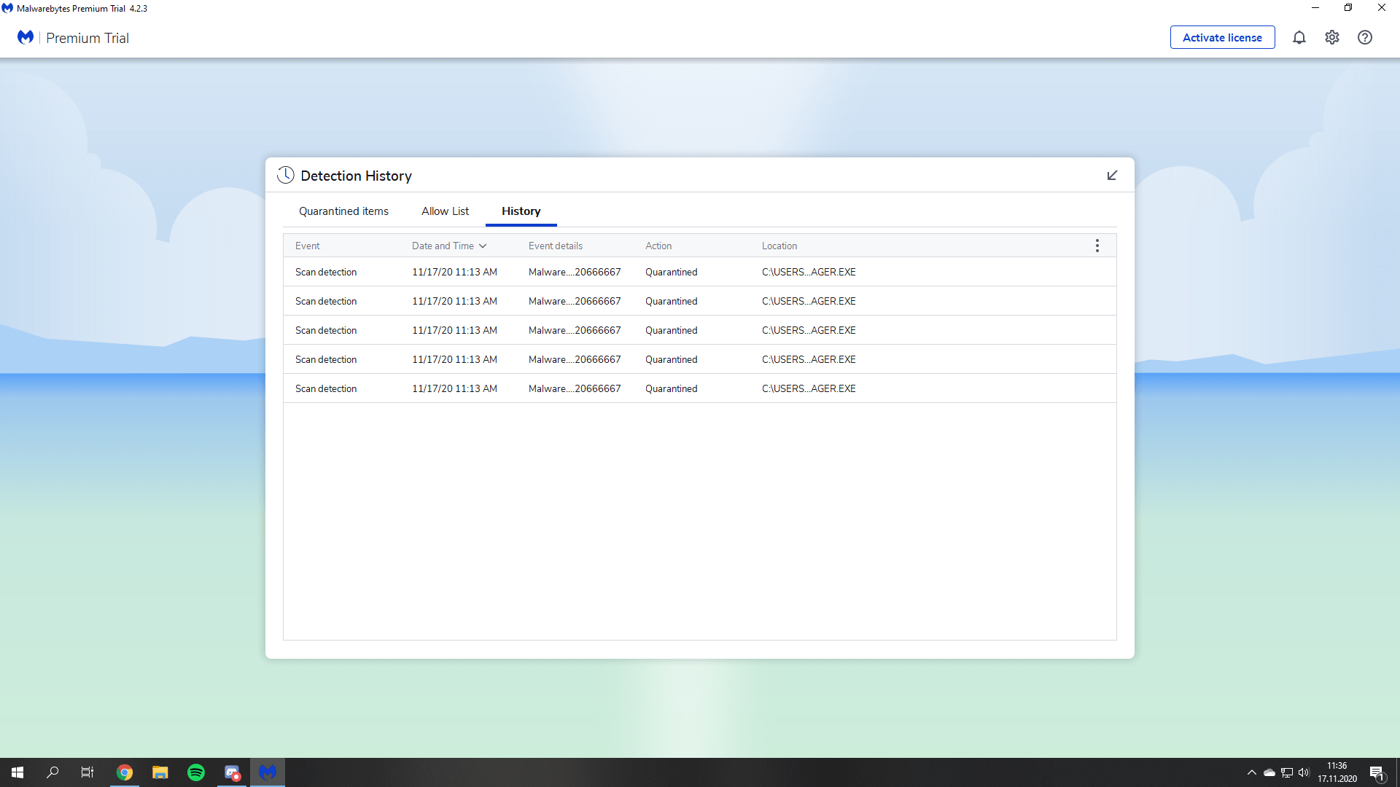Image resolution: width=1400 pixels, height=787 pixels.
Task: Click the help question mark icon
Action: pyautogui.click(x=1364, y=37)
